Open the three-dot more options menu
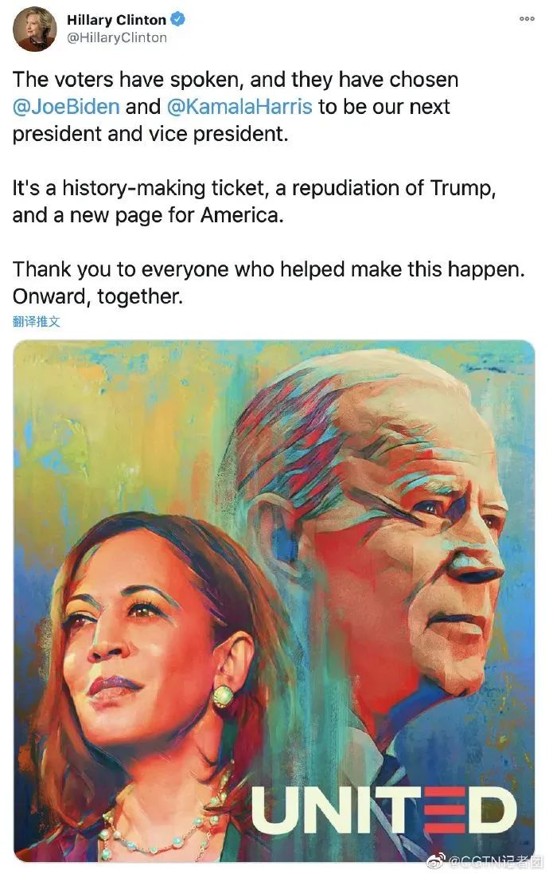This screenshot has height=874, width=549. 527,18
